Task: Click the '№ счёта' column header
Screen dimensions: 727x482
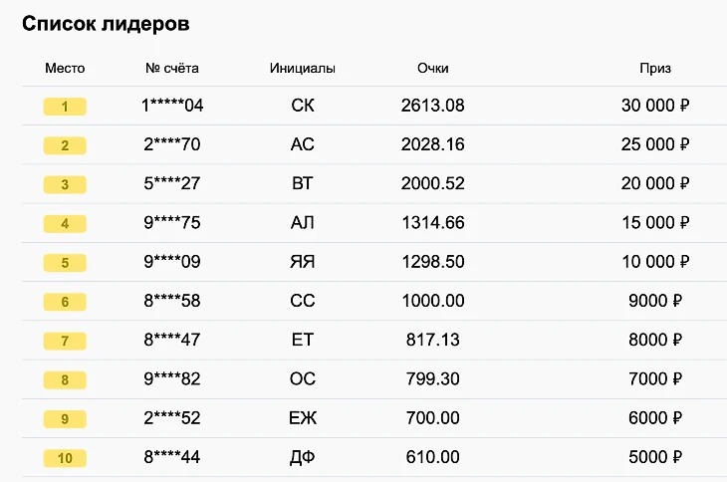Action: (x=172, y=69)
